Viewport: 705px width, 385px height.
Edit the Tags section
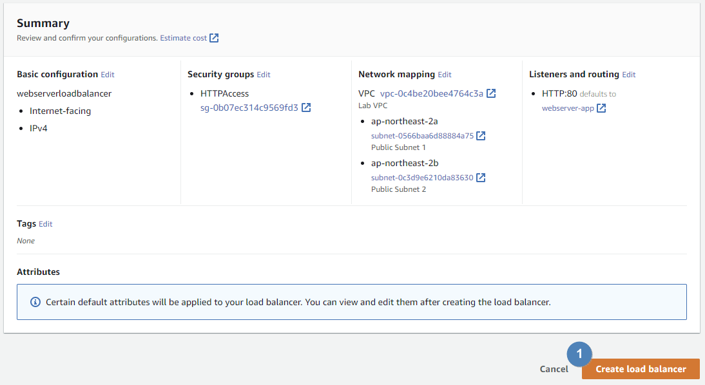click(x=46, y=224)
